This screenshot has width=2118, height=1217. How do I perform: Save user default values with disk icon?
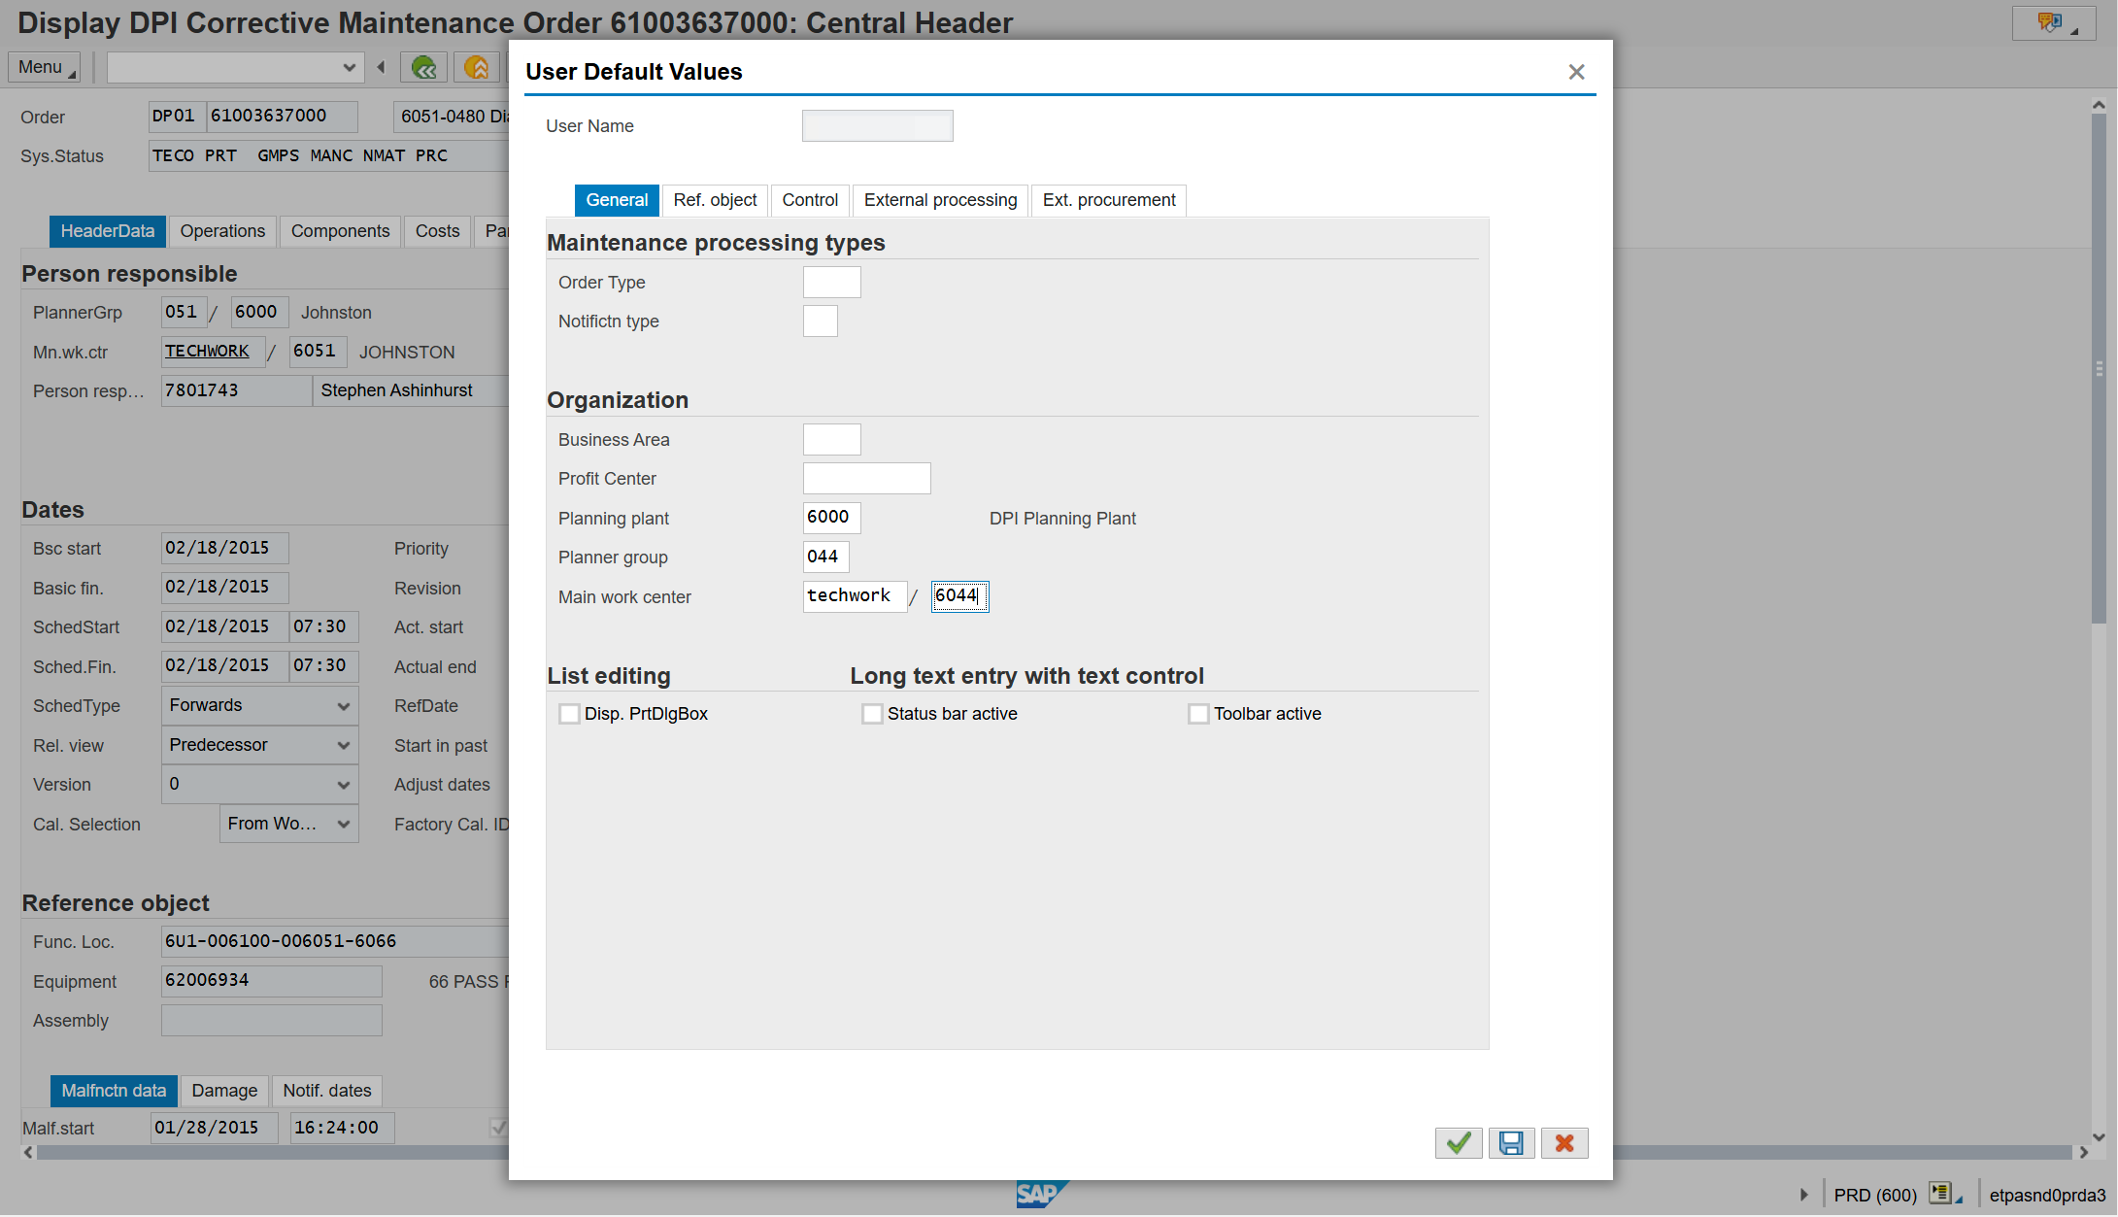pyautogui.click(x=1511, y=1143)
